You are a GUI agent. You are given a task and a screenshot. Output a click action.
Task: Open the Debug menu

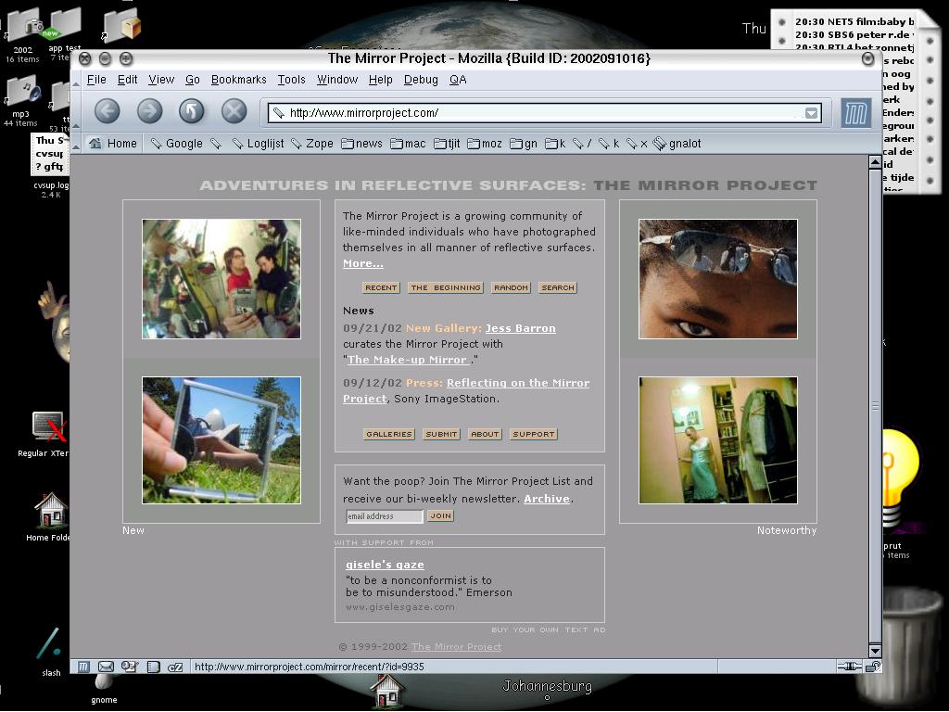pyautogui.click(x=421, y=80)
